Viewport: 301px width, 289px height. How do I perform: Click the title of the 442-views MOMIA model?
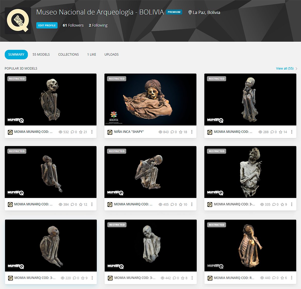(x=135, y=278)
